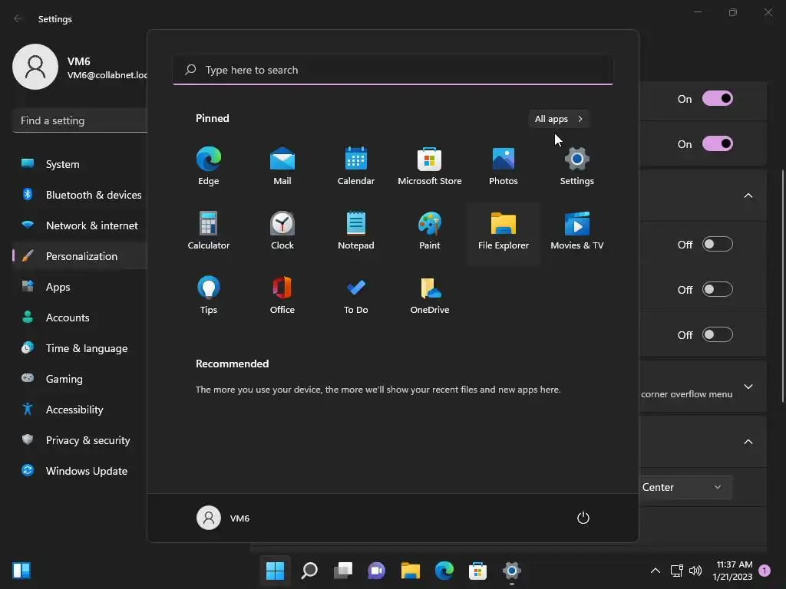
Task: Open Edge from pinned apps
Action: click(209, 166)
